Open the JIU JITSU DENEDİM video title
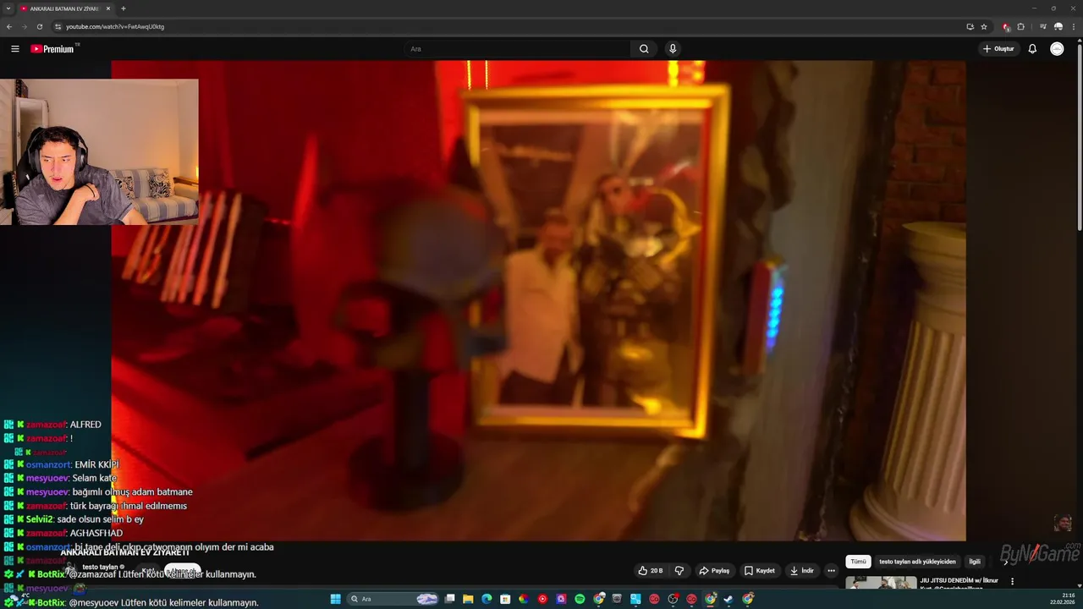 (x=959, y=583)
